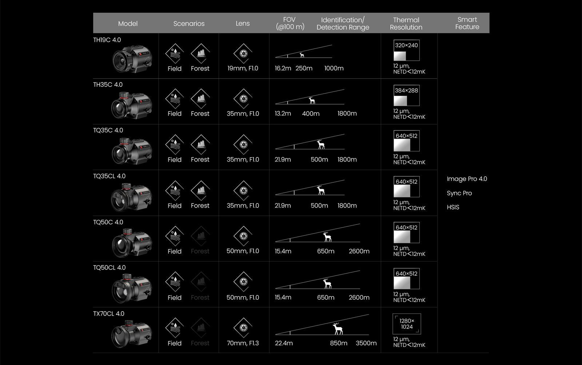
Task: Click the Field icon in TH19C 4.0 row
Action: pos(175,53)
